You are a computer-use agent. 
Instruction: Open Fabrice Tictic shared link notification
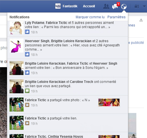coord(68,123)
